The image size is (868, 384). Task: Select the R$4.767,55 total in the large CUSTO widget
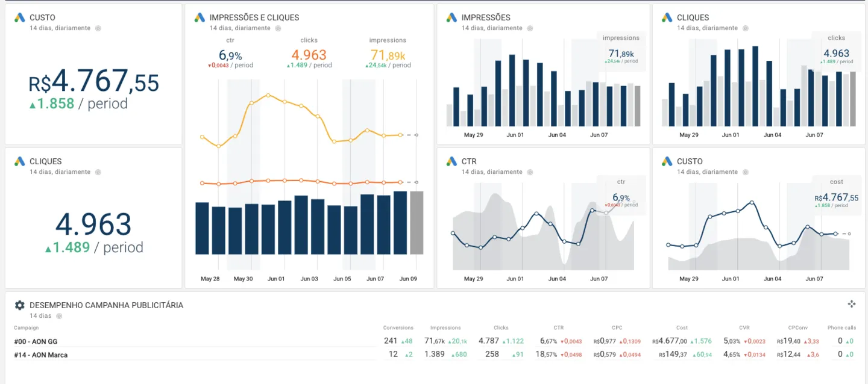tap(94, 81)
